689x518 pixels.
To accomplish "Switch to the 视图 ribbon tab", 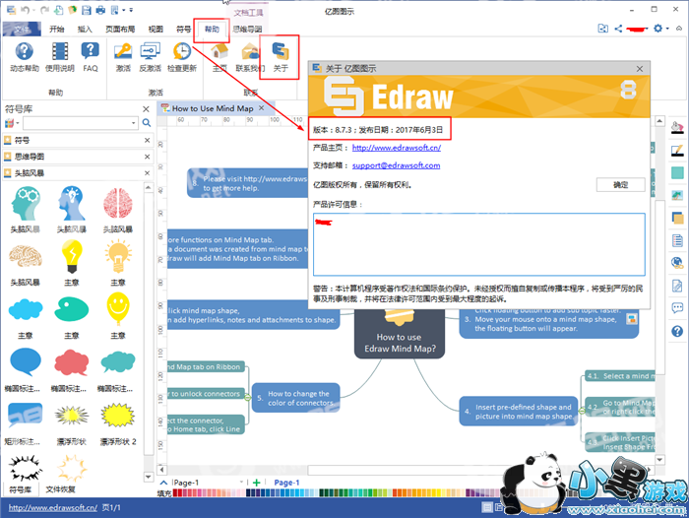I will [156, 29].
